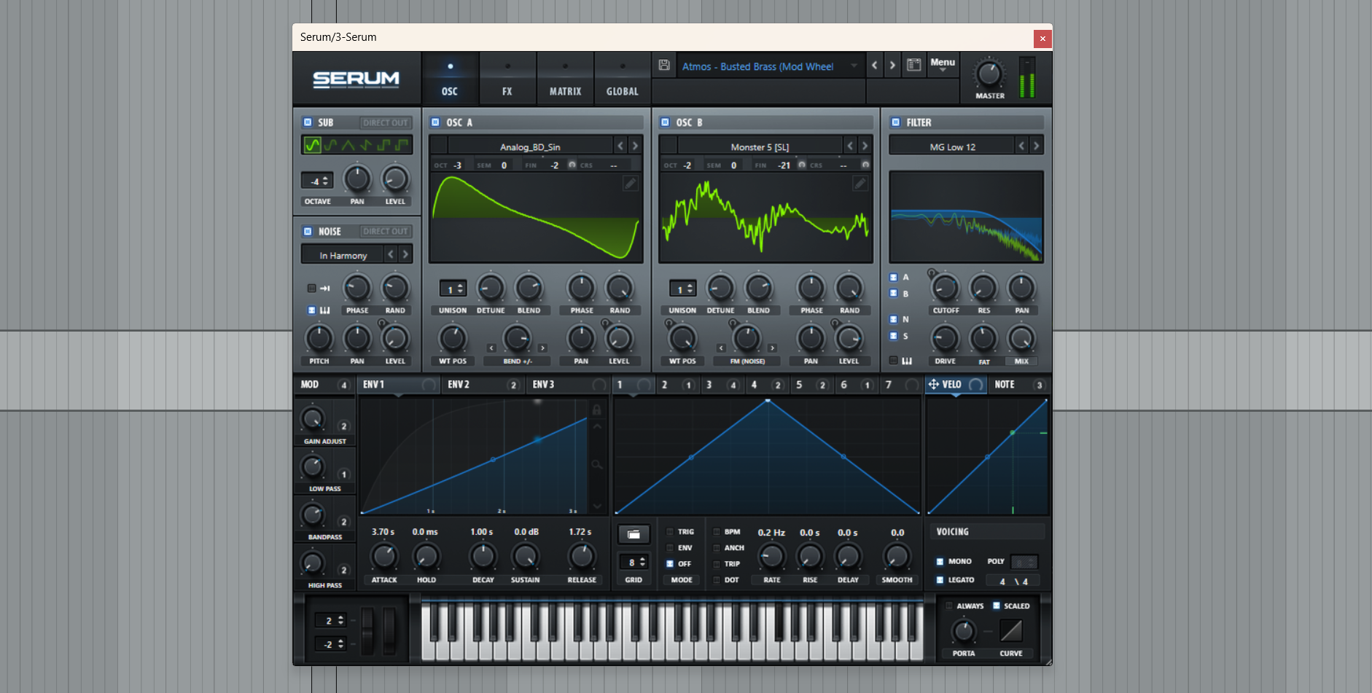Select the last square waveform in SUB
1372x693 pixels.
(402, 145)
